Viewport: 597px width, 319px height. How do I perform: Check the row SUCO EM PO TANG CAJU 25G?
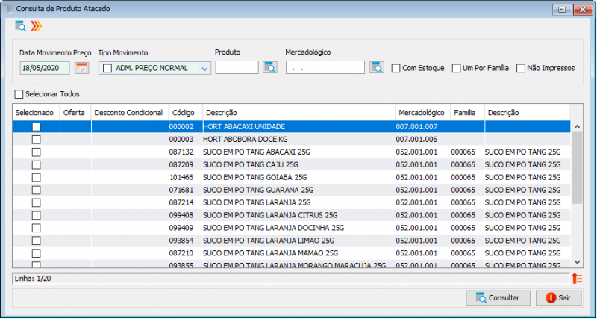[36, 165]
